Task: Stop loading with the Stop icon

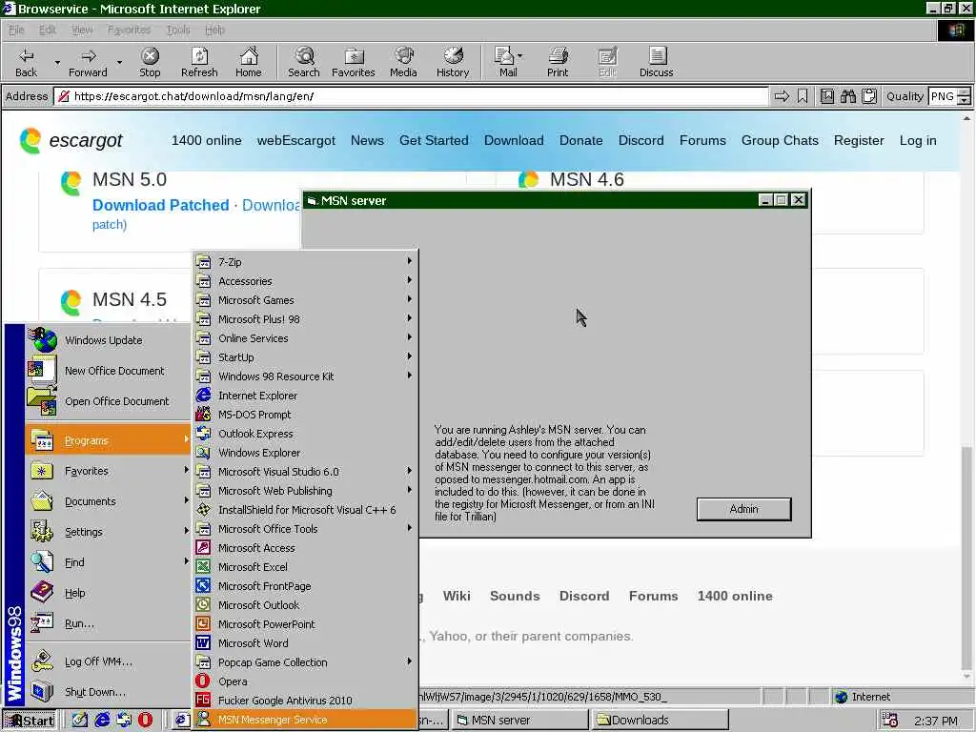Action: pyautogui.click(x=150, y=62)
